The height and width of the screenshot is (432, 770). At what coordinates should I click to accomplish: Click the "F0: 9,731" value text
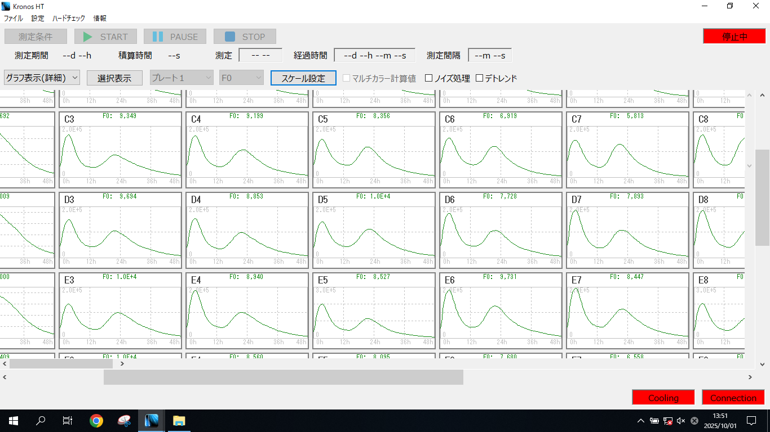tap(500, 277)
